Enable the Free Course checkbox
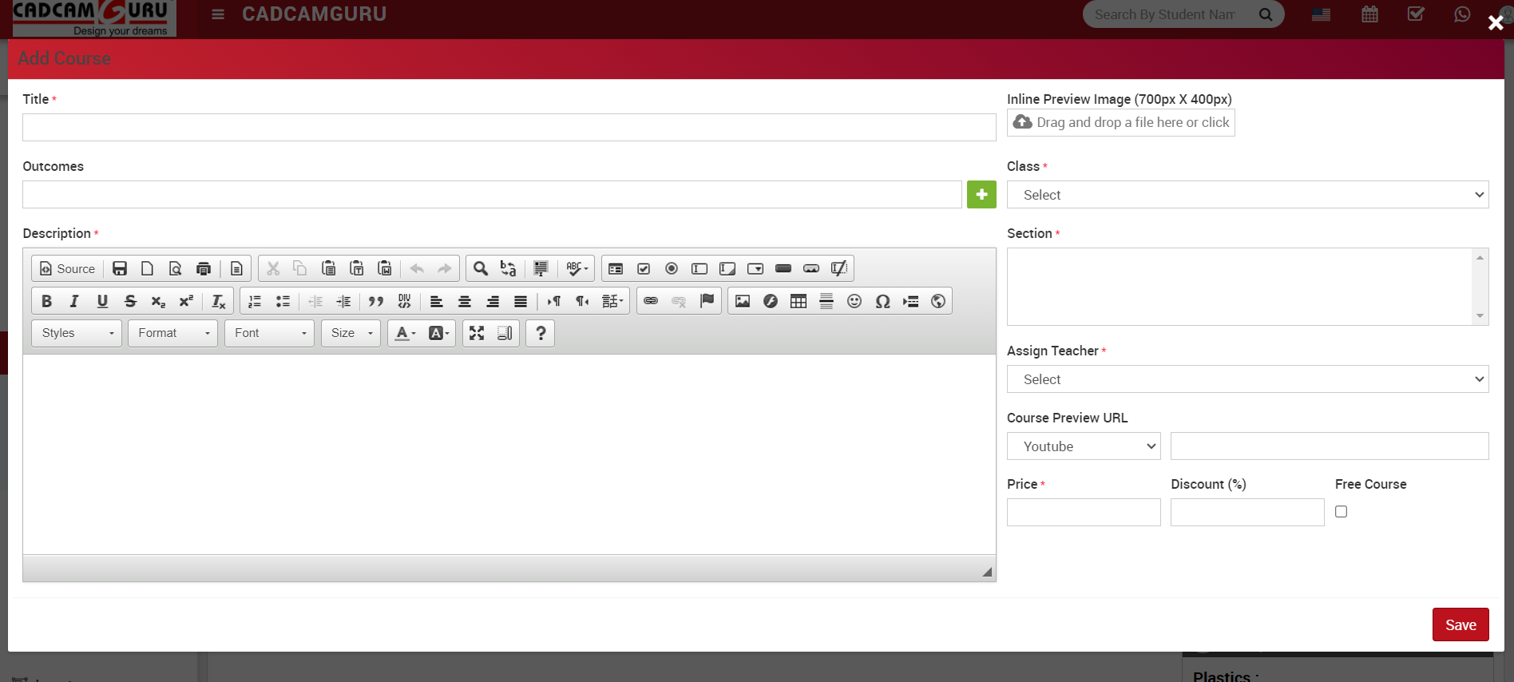The width and height of the screenshot is (1514, 682). pos(1341,512)
